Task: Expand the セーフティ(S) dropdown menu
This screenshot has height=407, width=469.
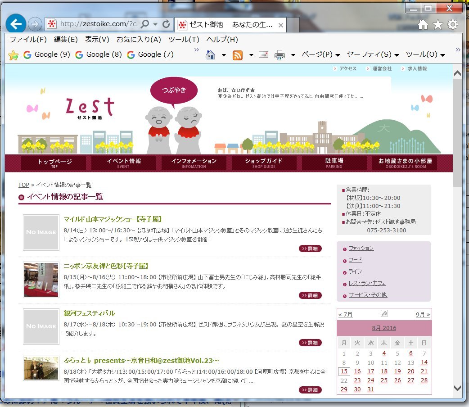Action: [373, 54]
